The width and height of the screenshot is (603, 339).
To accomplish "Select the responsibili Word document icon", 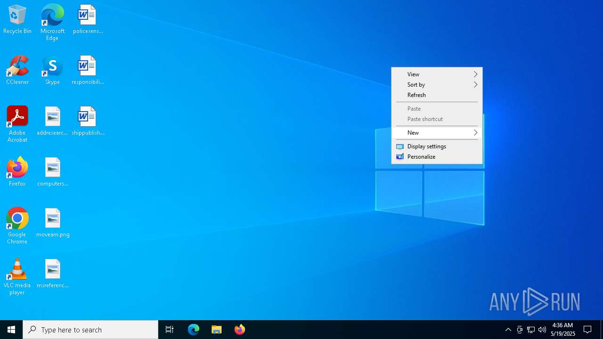I will pyautogui.click(x=88, y=70).
